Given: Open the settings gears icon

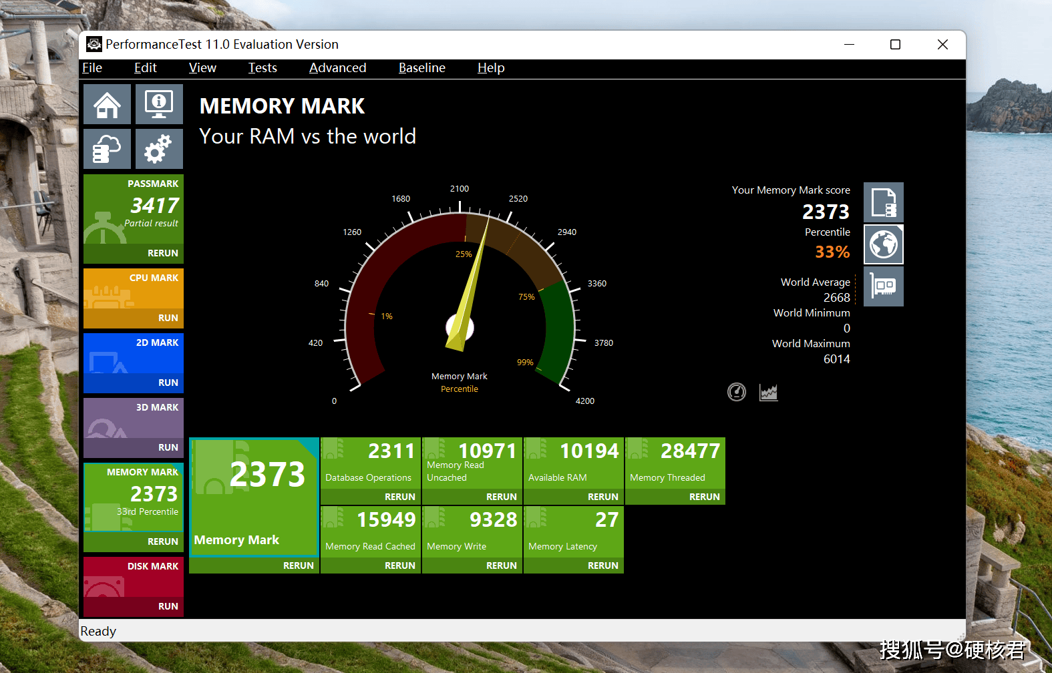Looking at the screenshot, I should click(x=159, y=149).
